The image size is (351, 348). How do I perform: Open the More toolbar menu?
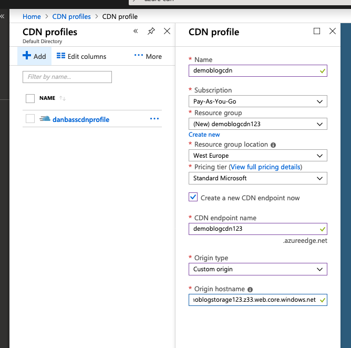click(x=148, y=56)
